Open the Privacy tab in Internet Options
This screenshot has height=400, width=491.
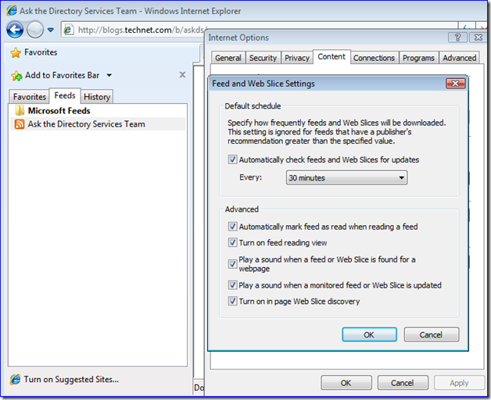pos(297,58)
